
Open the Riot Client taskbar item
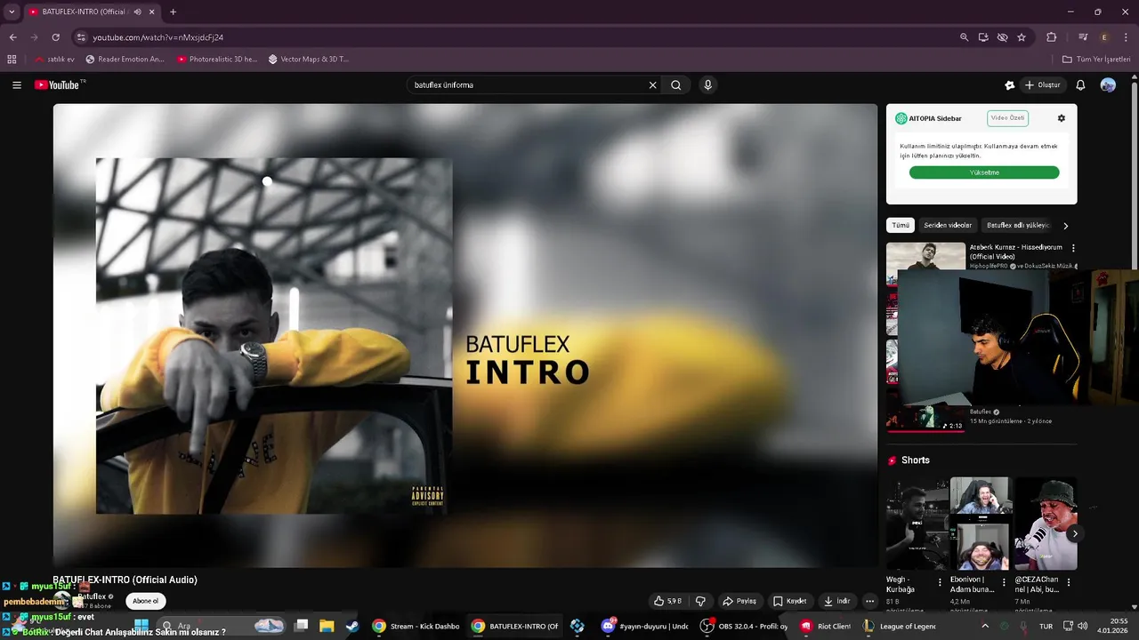click(826, 626)
